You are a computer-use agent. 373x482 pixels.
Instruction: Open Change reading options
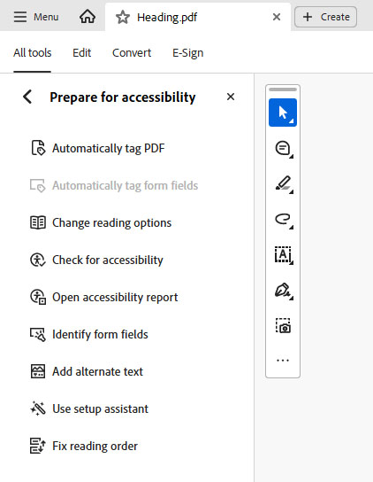click(111, 223)
